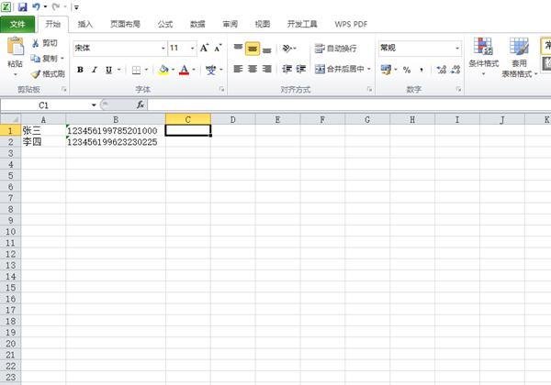This screenshot has height=385, width=551.
Task: Click the Undo arrow icon
Action: pos(37,6)
